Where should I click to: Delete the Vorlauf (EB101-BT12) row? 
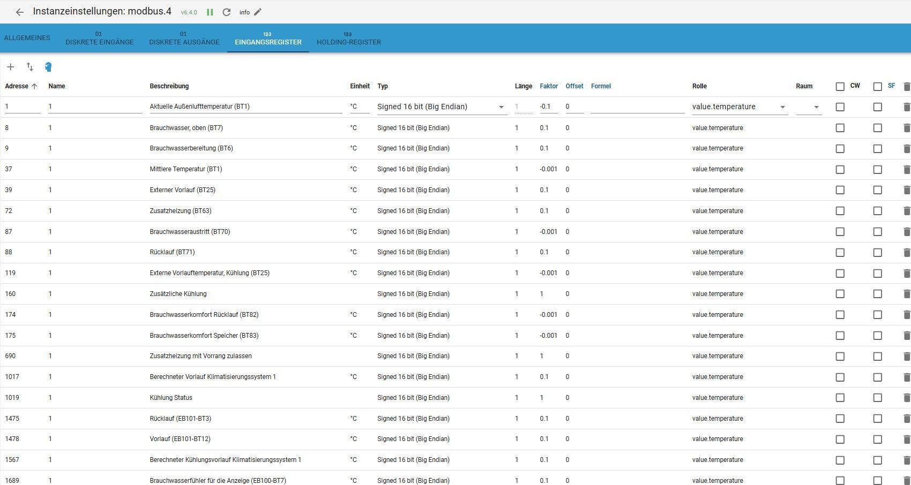pyautogui.click(x=907, y=439)
